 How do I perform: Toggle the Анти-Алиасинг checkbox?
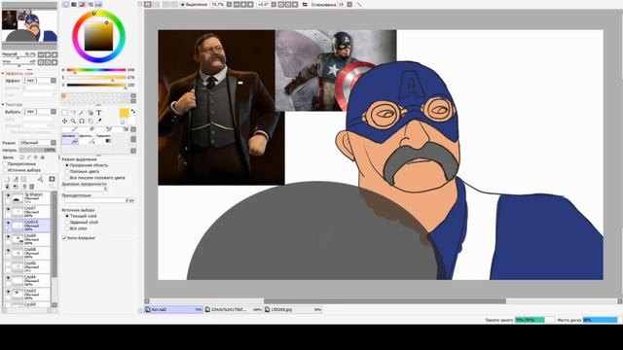click(64, 238)
